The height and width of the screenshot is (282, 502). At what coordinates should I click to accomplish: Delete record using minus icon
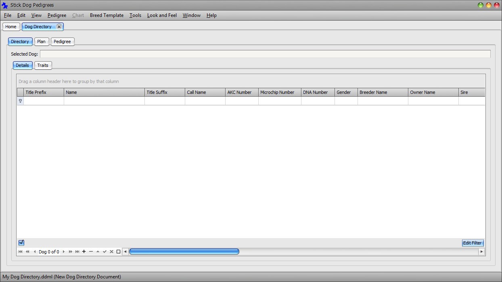(x=91, y=252)
